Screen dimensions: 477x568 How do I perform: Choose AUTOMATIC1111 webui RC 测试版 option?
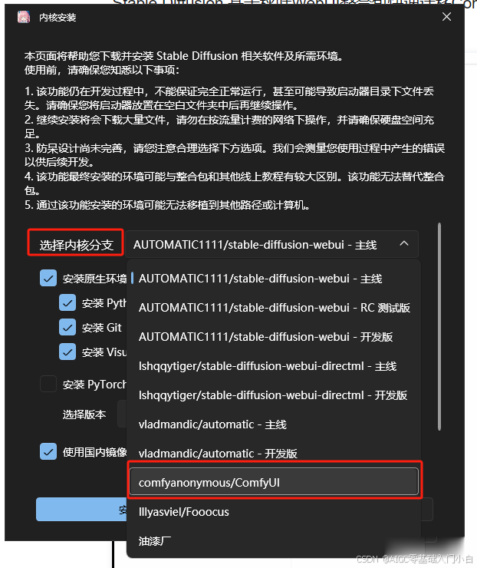pos(274,308)
